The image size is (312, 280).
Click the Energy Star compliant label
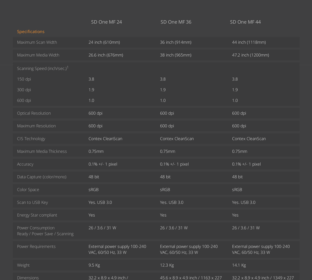(37, 215)
